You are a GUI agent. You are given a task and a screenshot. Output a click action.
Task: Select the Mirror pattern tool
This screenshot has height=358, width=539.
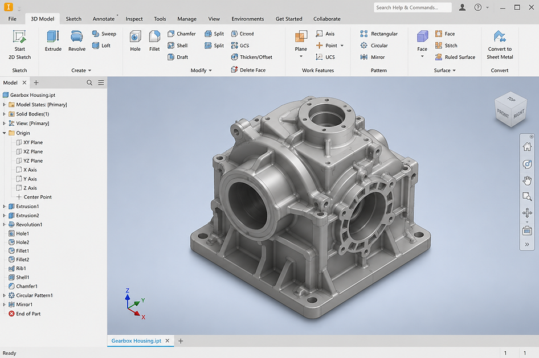pos(373,57)
